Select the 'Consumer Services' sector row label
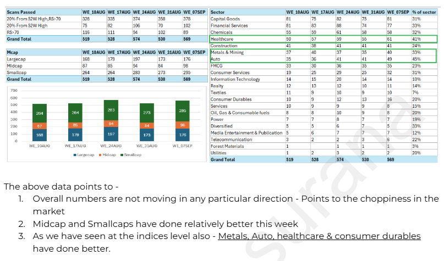 [229, 73]
